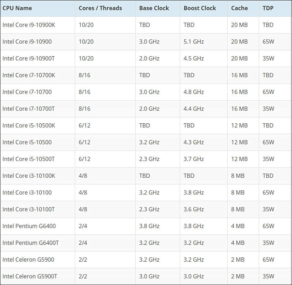The width and height of the screenshot is (292, 285).
Task: Click cache value of Celeron G5900 row
Action: 238,259
